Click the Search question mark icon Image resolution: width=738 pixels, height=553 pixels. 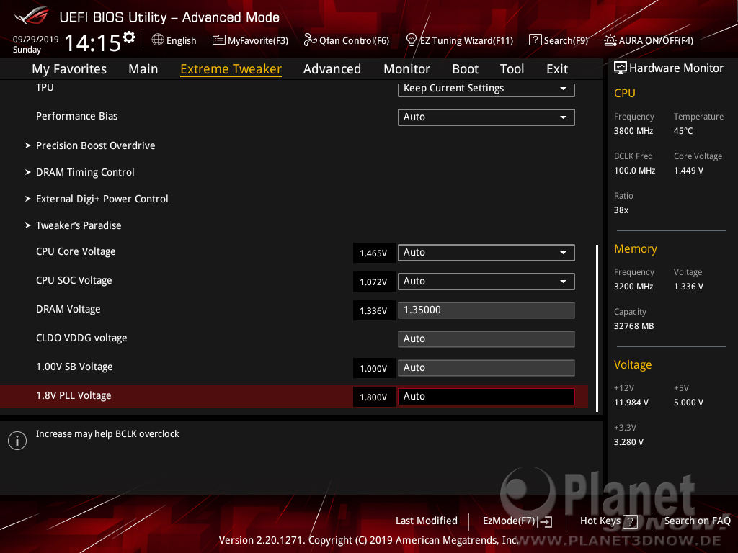[x=535, y=40]
